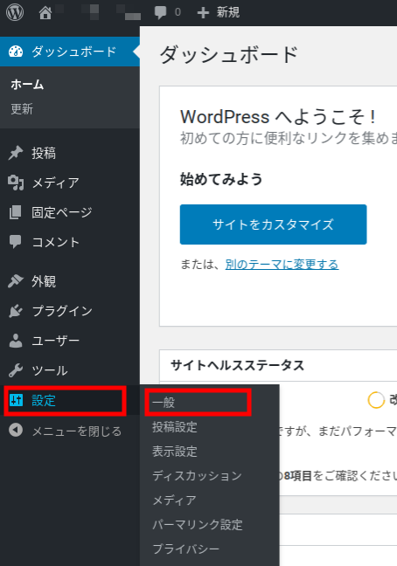Click the comment count 0
The height and width of the screenshot is (566, 397).
[178, 12]
